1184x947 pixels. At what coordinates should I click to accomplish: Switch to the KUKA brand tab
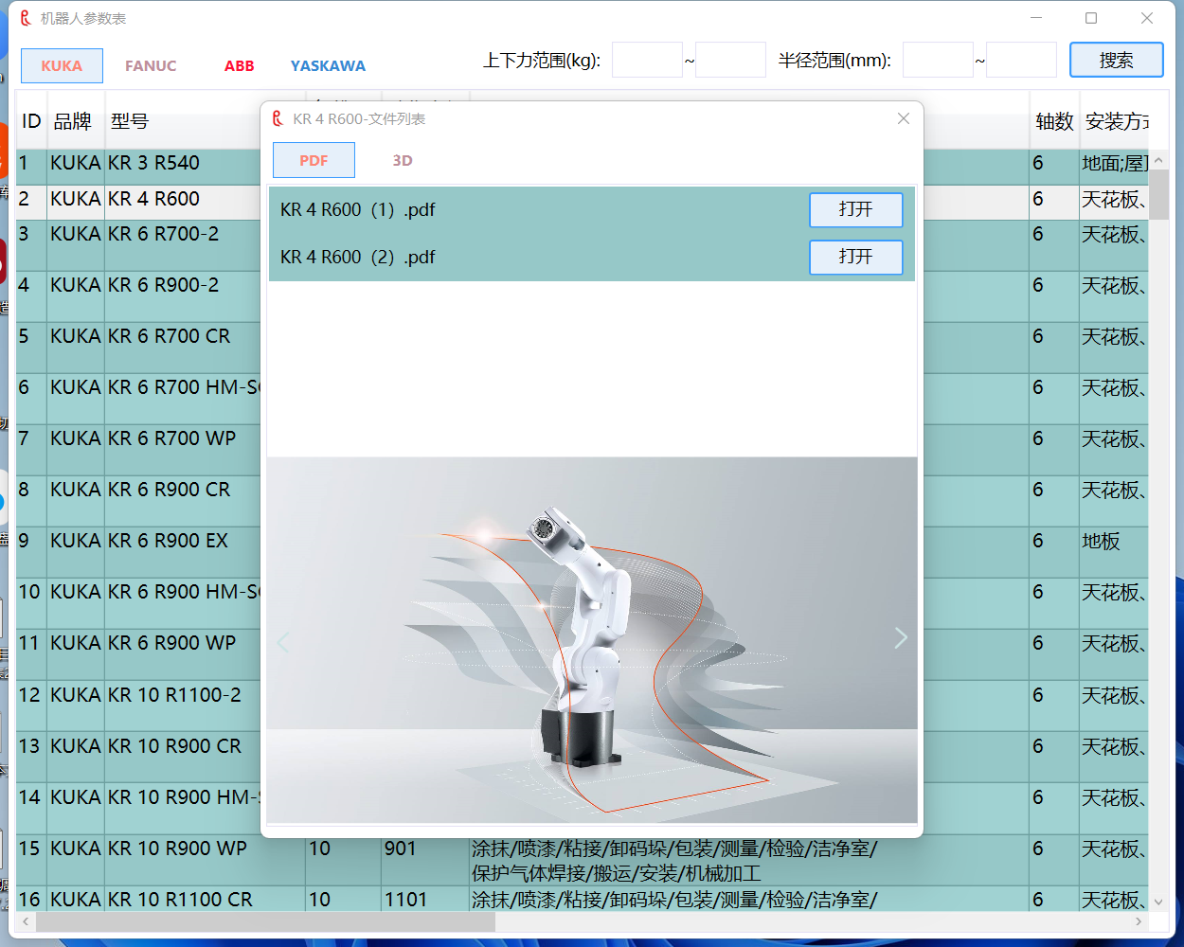(x=62, y=66)
